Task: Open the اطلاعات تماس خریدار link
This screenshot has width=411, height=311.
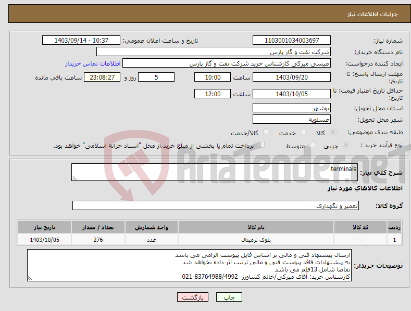Action: (x=93, y=63)
